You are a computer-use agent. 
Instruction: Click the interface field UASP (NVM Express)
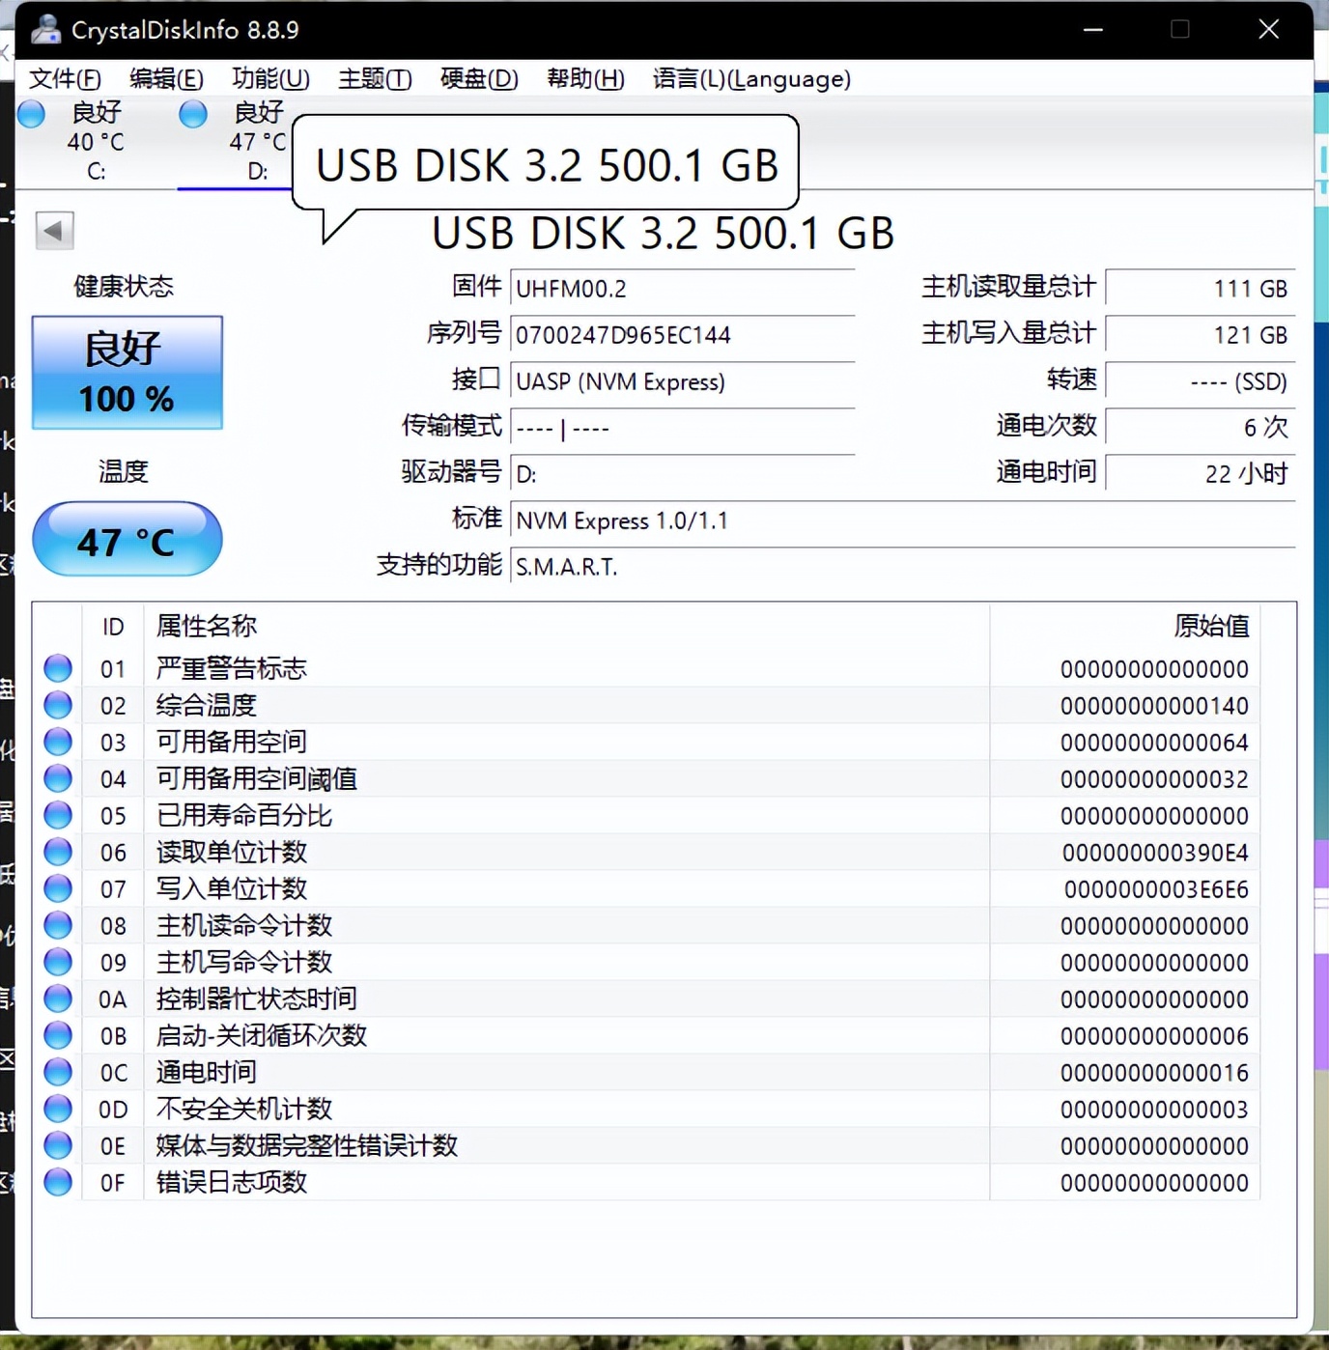point(682,381)
